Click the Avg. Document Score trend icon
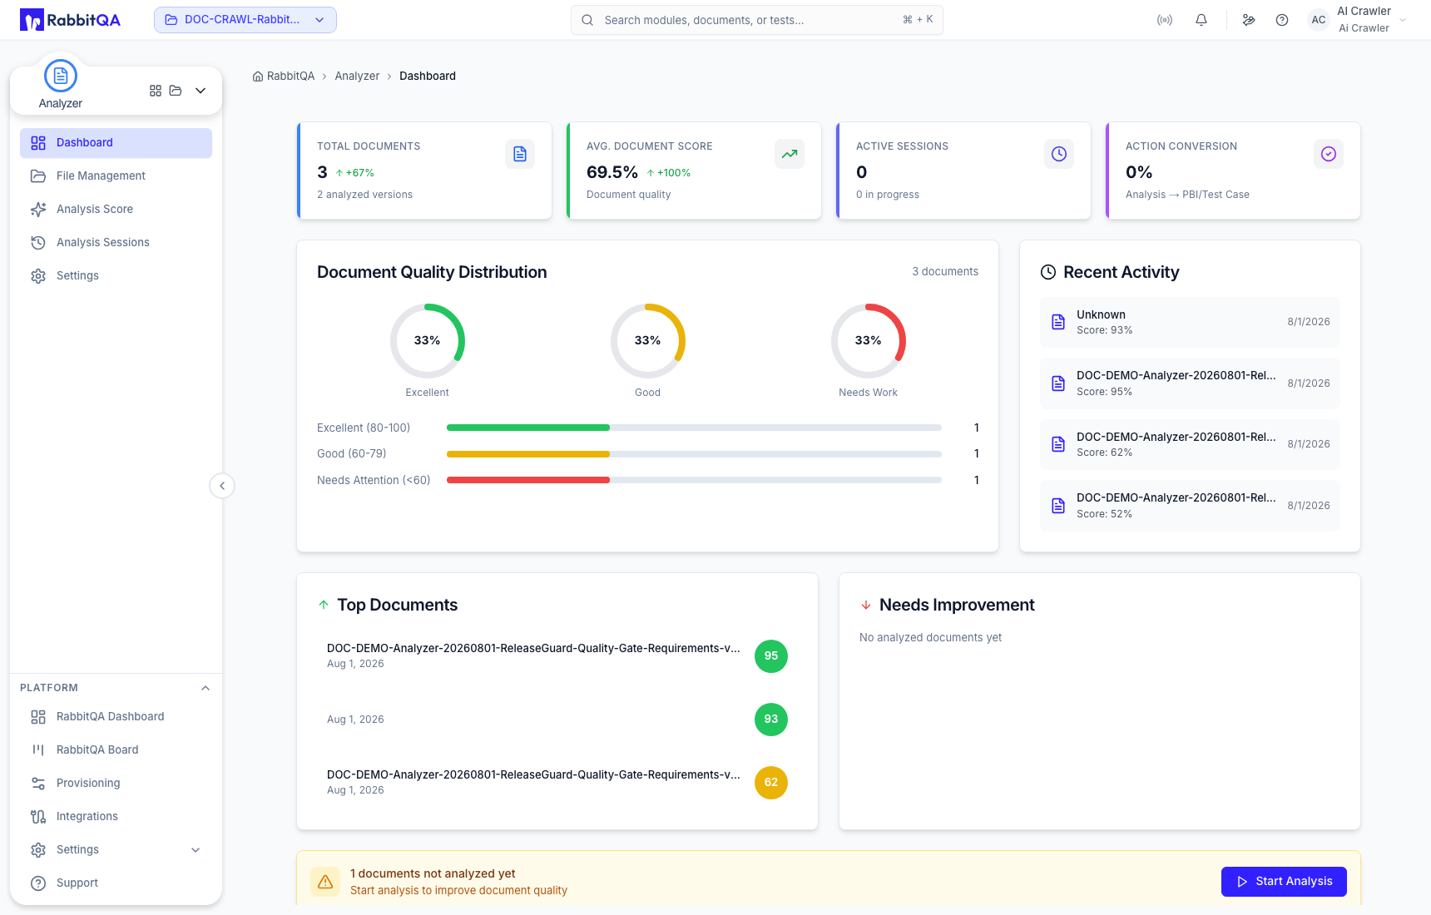 pos(790,154)
